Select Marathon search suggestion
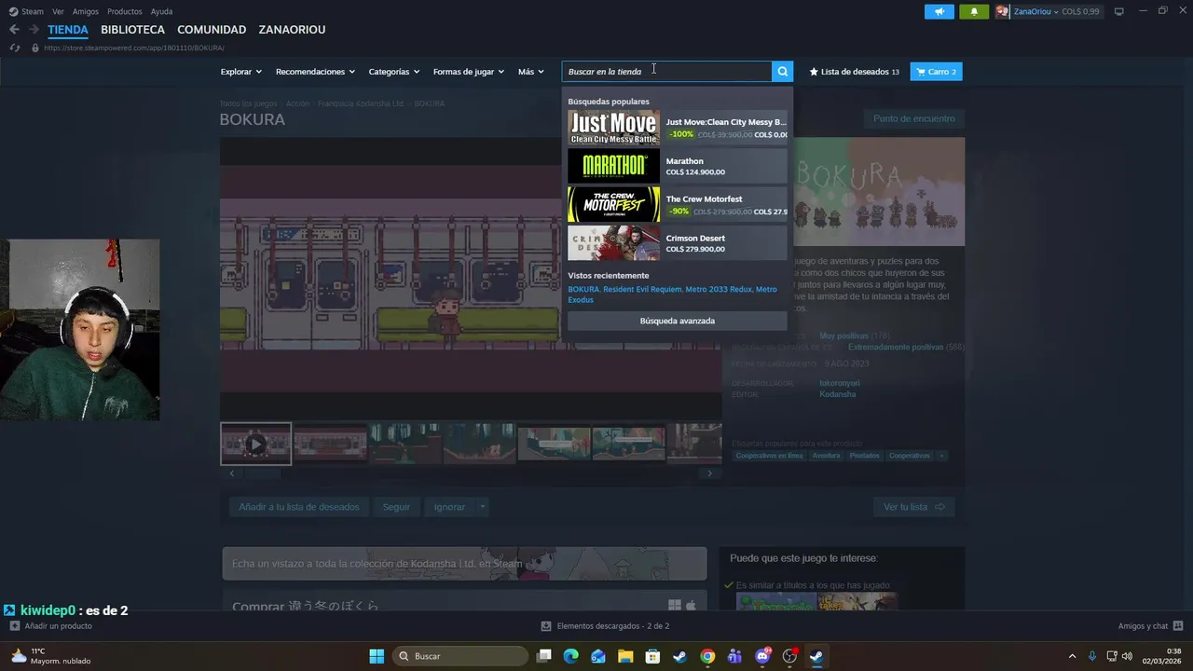The width and height of the screenshot is (1193, 671). (677, 166)
